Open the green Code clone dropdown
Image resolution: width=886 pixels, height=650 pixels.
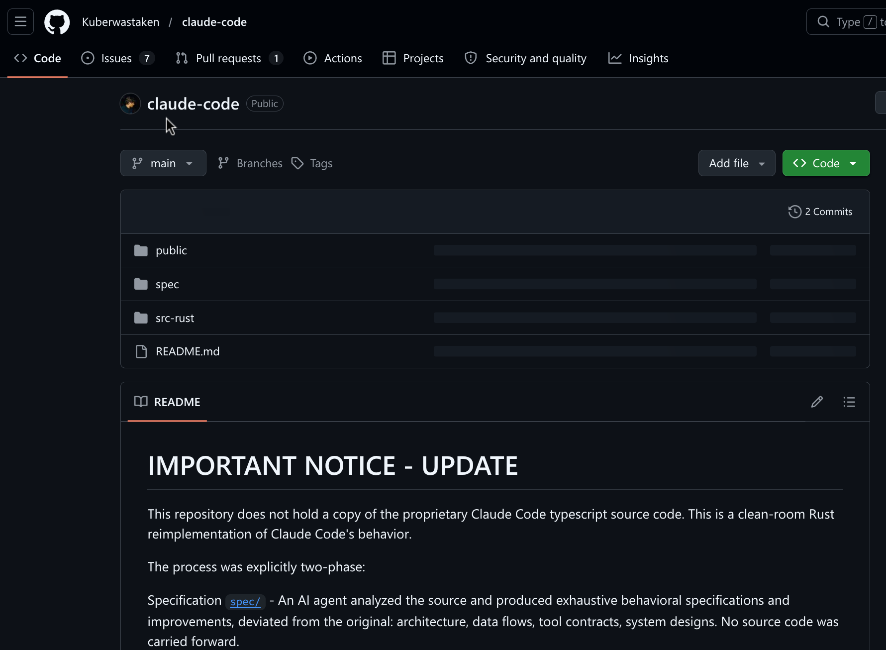pyautogui.click(x=826, y=163)
